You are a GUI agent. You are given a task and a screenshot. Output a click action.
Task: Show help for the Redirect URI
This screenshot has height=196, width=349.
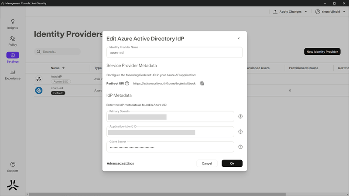click(127, 83)
